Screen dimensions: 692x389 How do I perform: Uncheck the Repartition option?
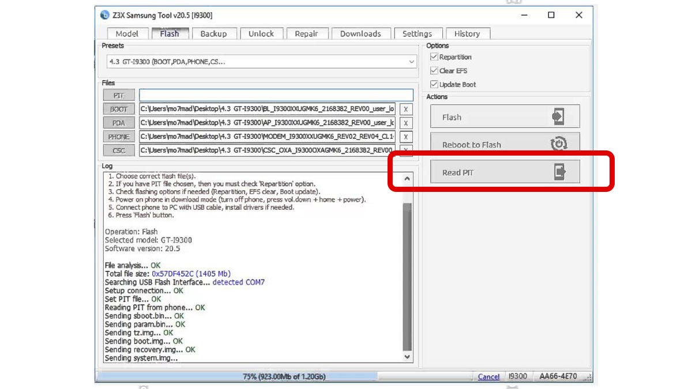[x=434, y=57]
